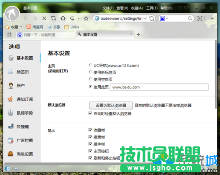Click the refresh icon beside the stop icon

click(x=53, y=18)
